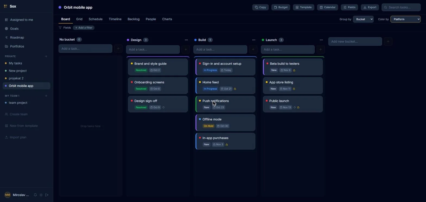The width and height of the screenshot is (426, 202).
Task: Click the milestone diamond on Design sign-off card
Action: point(164,108)
